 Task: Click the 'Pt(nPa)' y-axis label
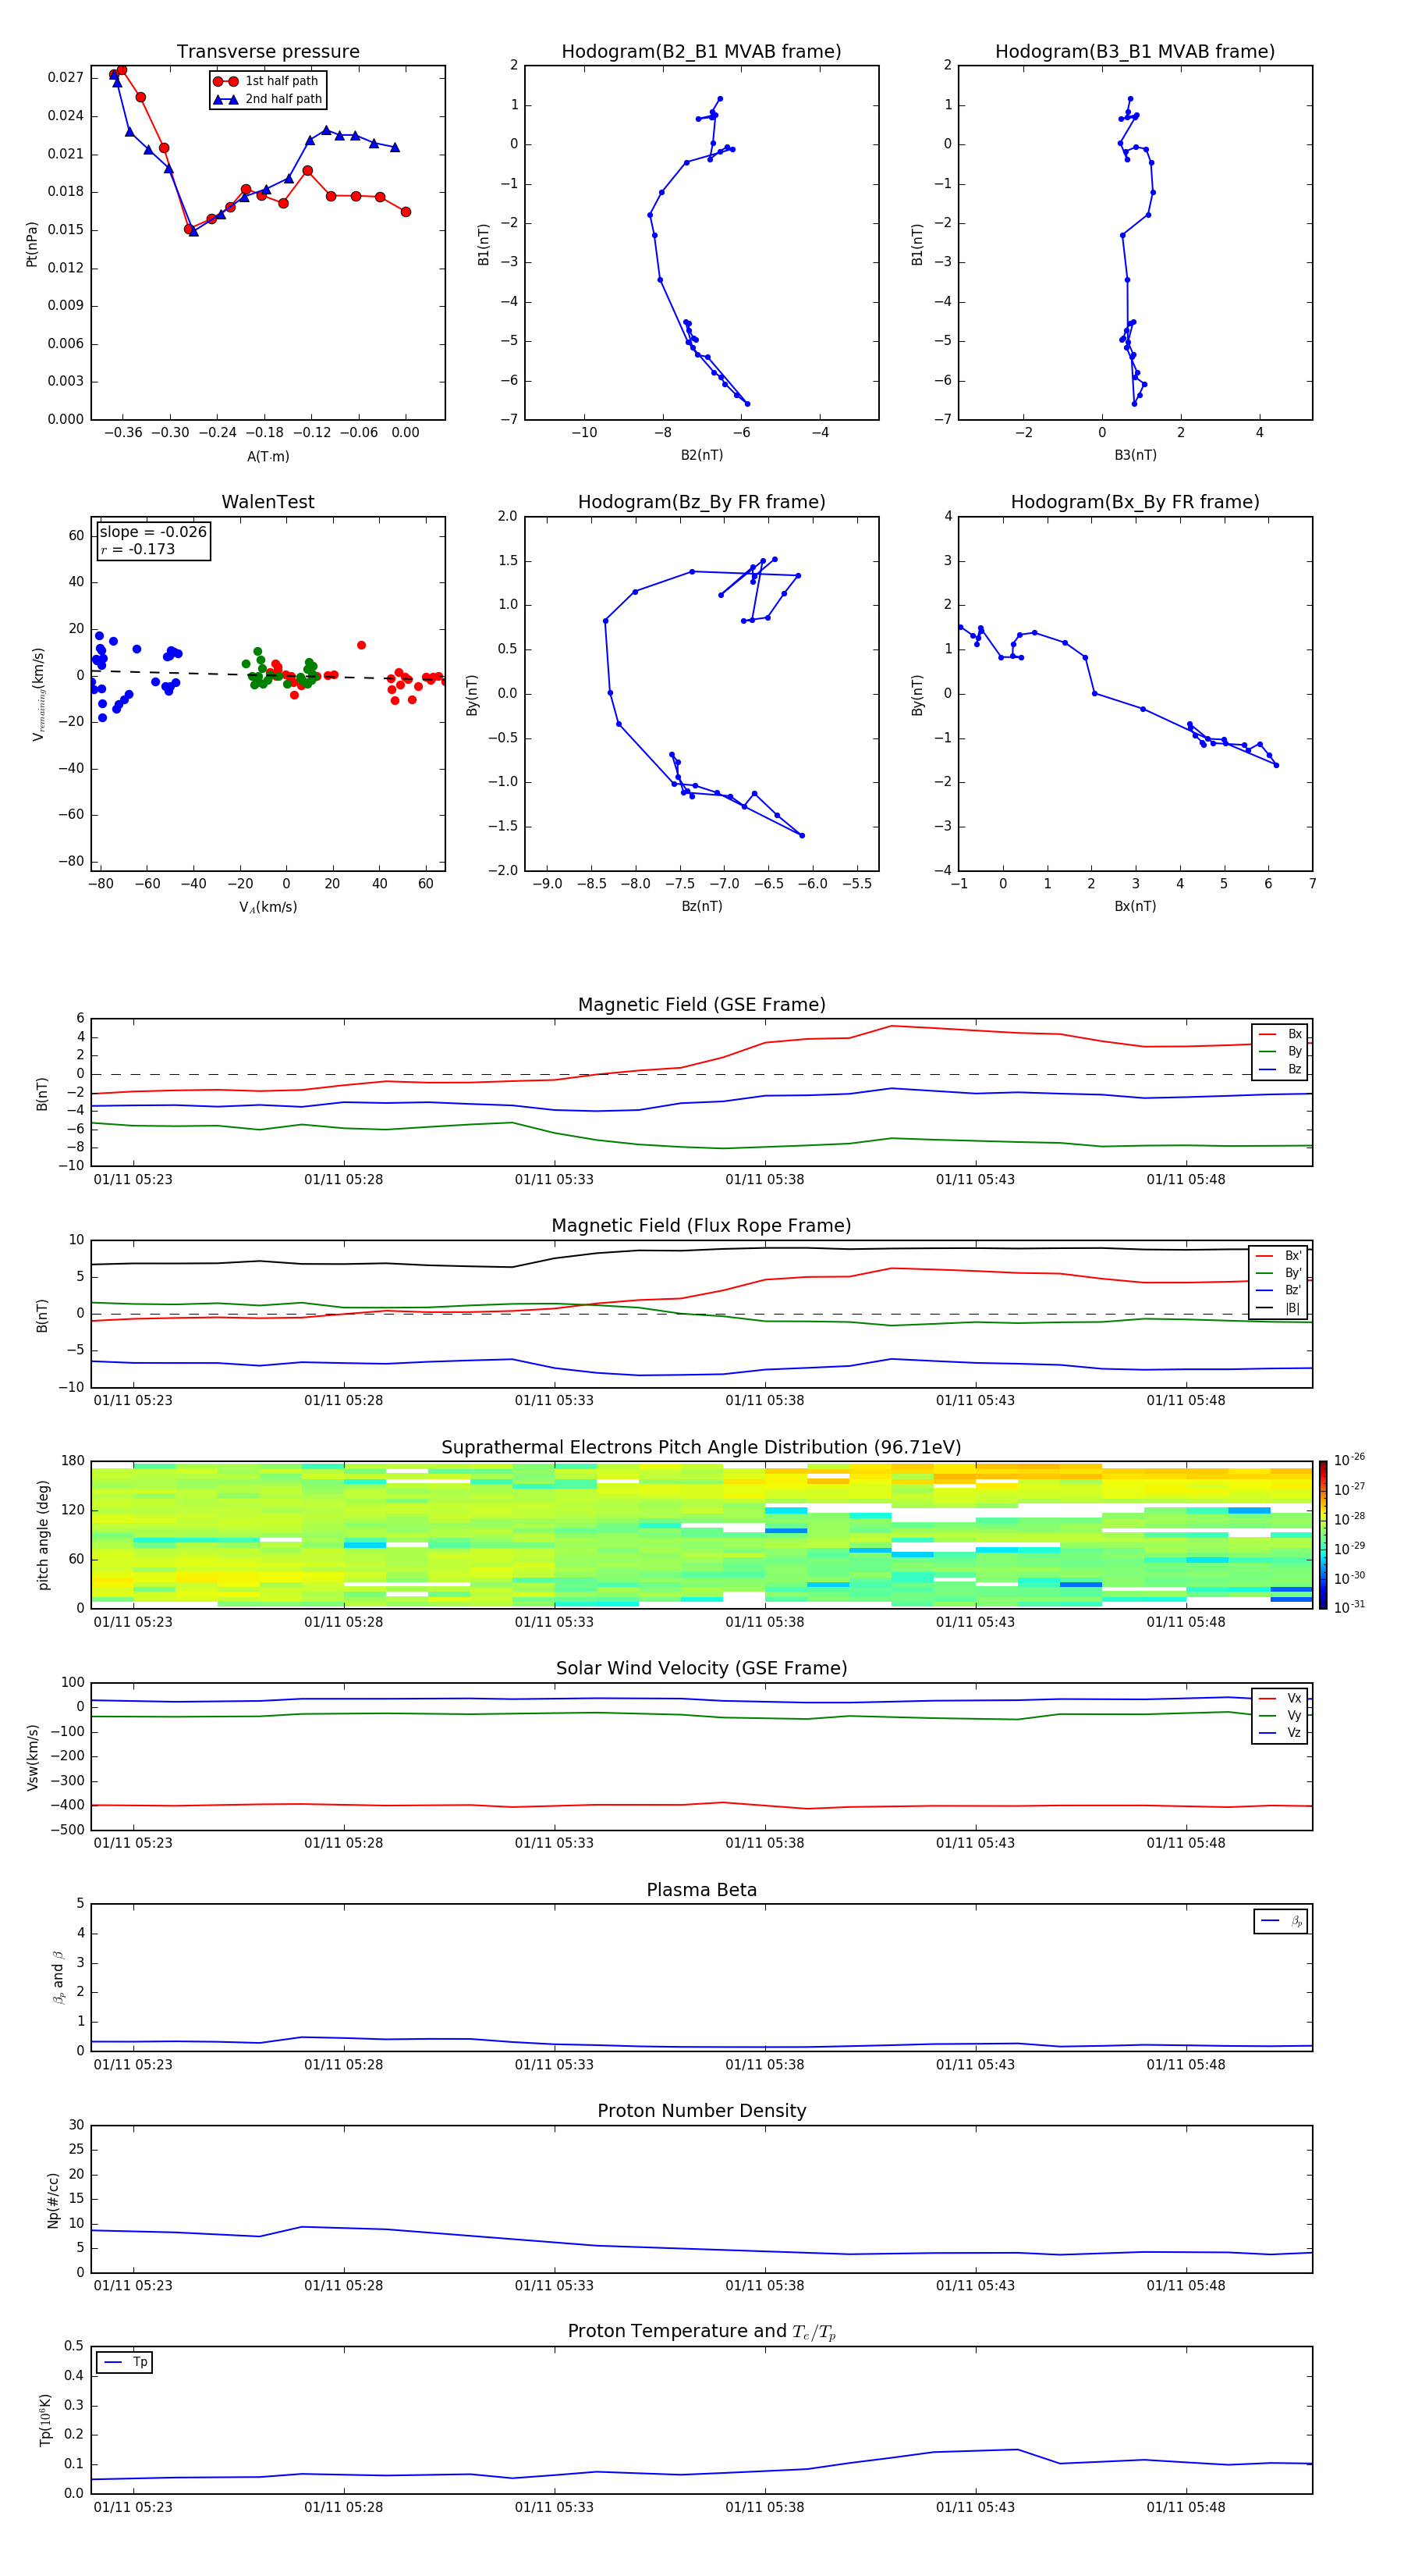tap(32, 244)
